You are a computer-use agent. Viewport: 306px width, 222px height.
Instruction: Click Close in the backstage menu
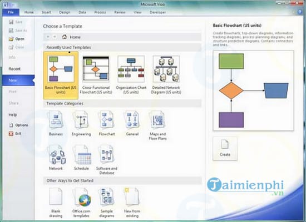(x=16, y=47)
